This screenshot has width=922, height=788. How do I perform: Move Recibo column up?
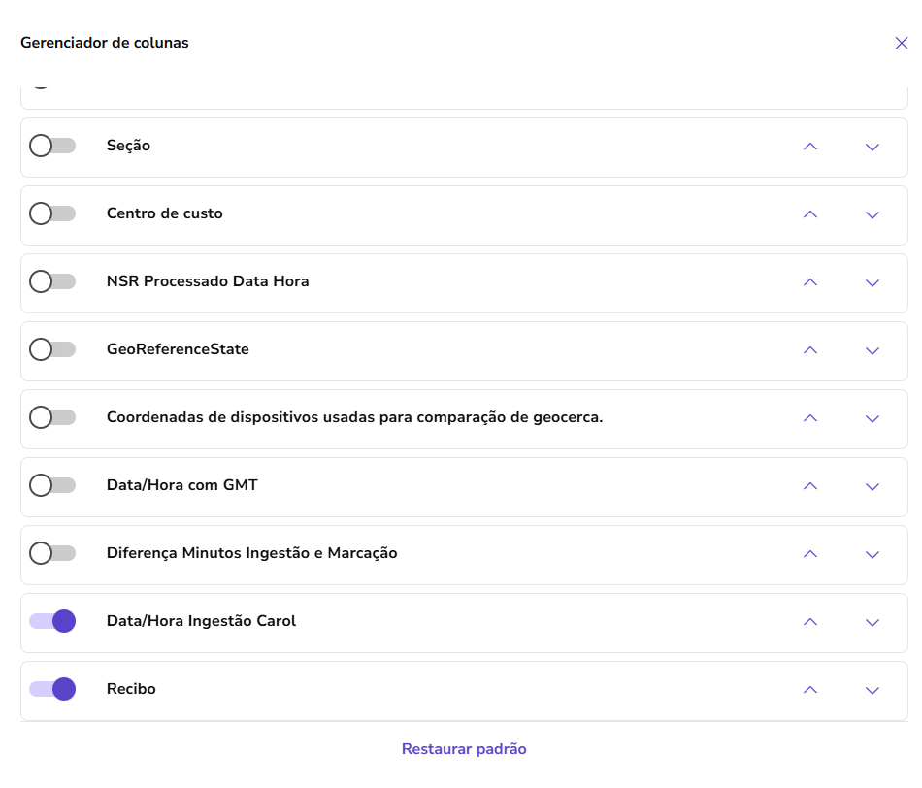coord(810,690)
